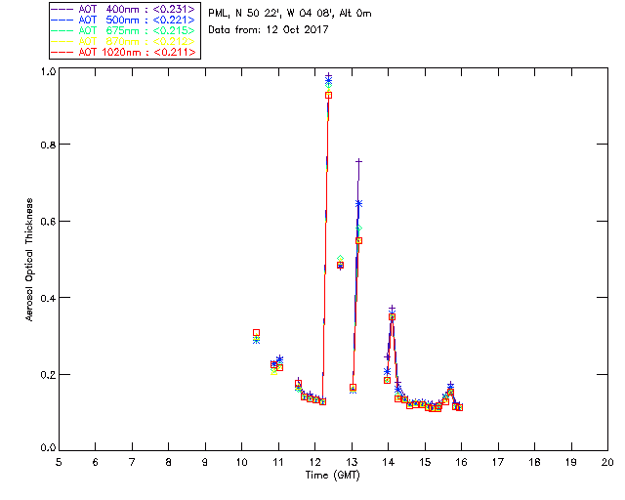The height and width of the screenshot is (500, 625).
Task: Click the PML station location text
Action: (290, 13)
